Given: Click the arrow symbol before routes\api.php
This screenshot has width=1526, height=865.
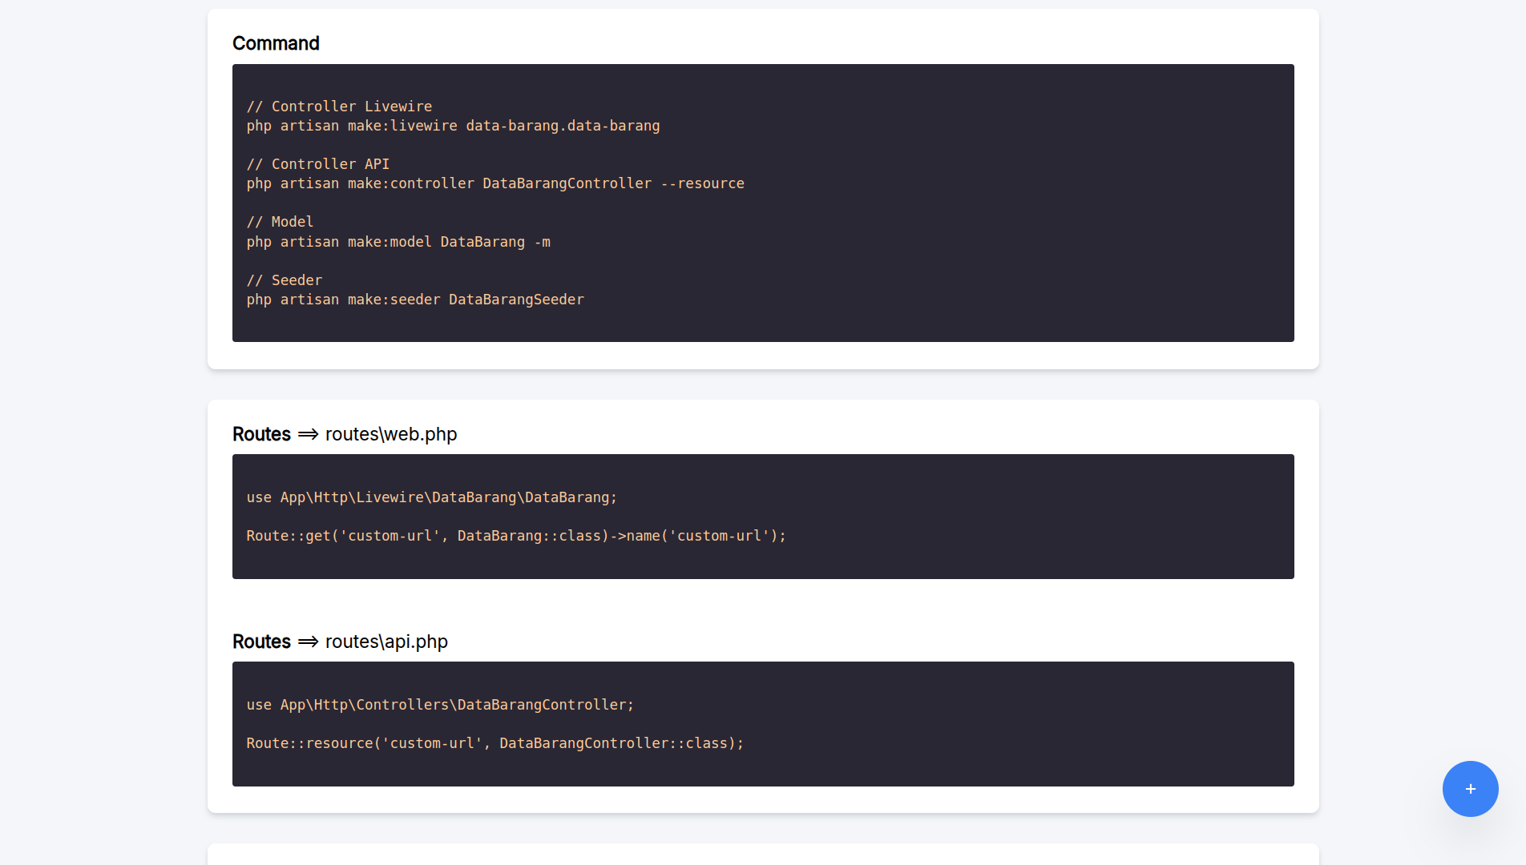Looking at the screenshot, I should point(308,642).
